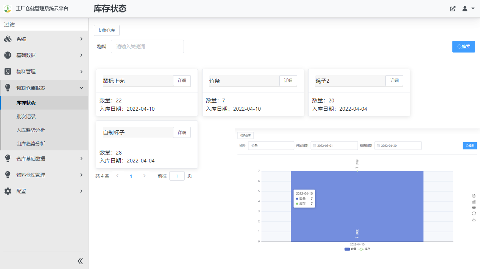
Task: Click the 物料 keyword input field
Action: pyautogui.click(x=147, y=46)
